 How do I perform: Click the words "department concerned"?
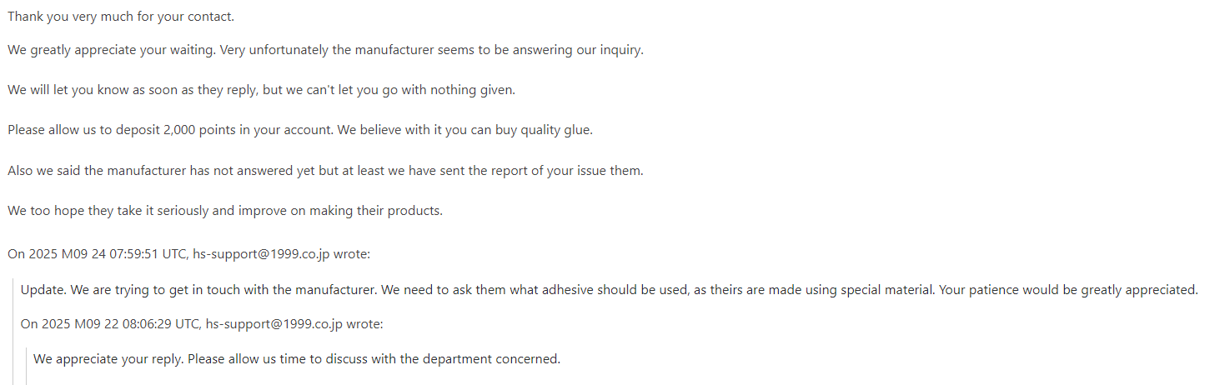(490, 359)
